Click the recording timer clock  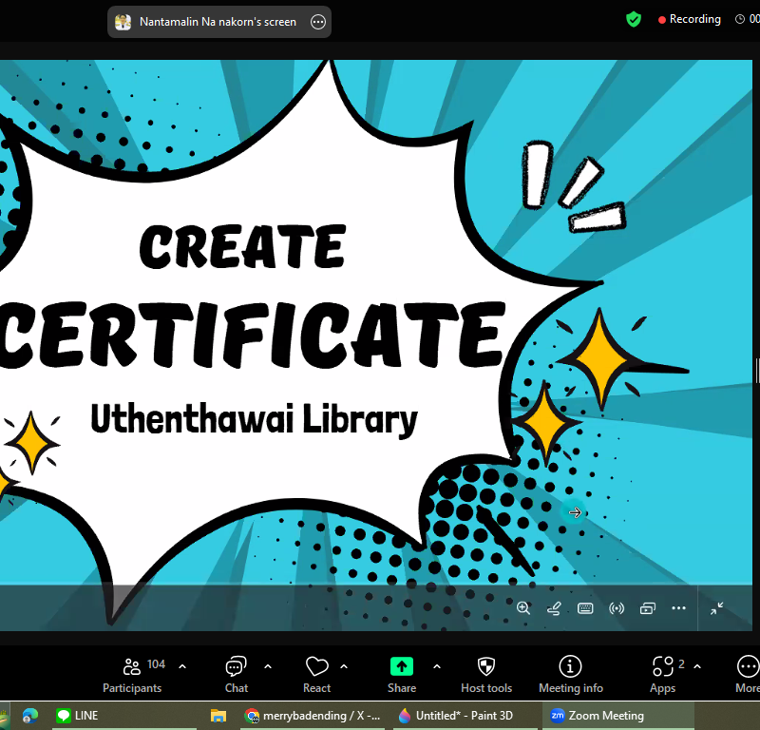click(x=740, y=19)
